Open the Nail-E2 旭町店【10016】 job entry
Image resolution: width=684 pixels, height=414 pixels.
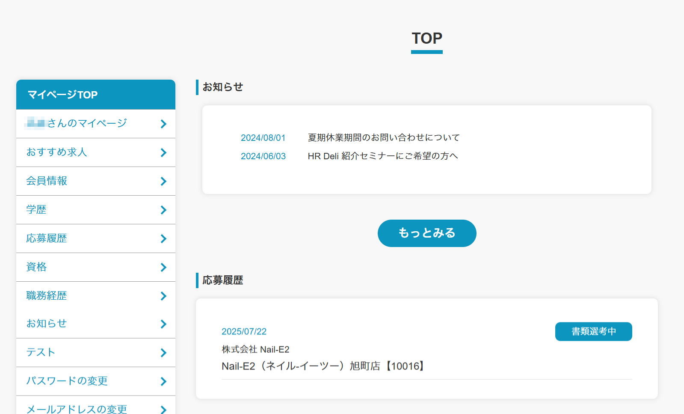click(323, 366)
